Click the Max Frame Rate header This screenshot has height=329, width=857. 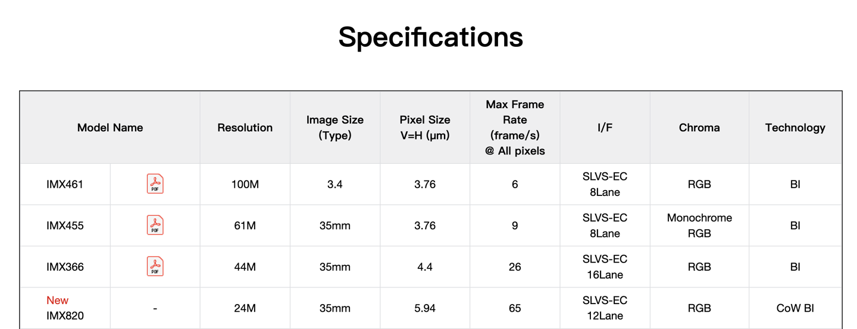[x=515, y=128]
